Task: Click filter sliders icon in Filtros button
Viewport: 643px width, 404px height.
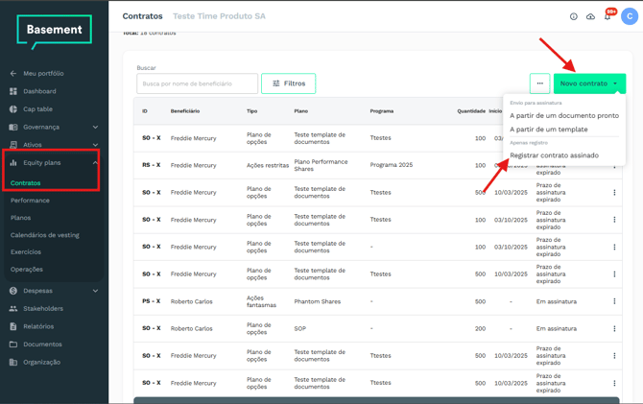Action: [276, 83]
